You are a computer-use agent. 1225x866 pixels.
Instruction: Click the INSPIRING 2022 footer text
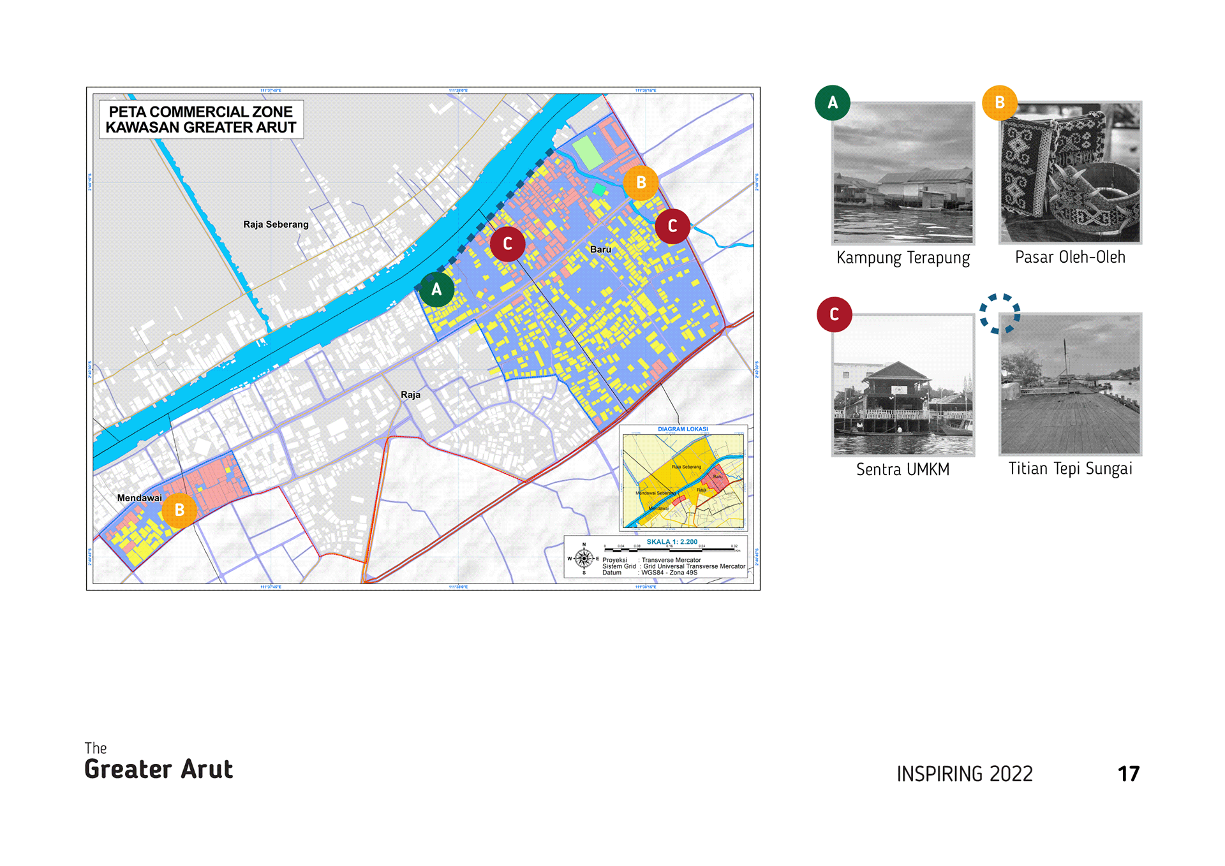(x=964, y=774)
